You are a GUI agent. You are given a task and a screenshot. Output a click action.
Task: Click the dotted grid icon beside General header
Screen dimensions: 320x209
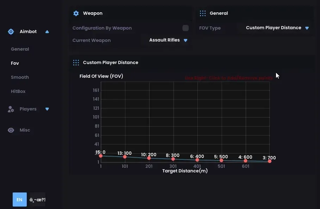(x=203, y=13)
